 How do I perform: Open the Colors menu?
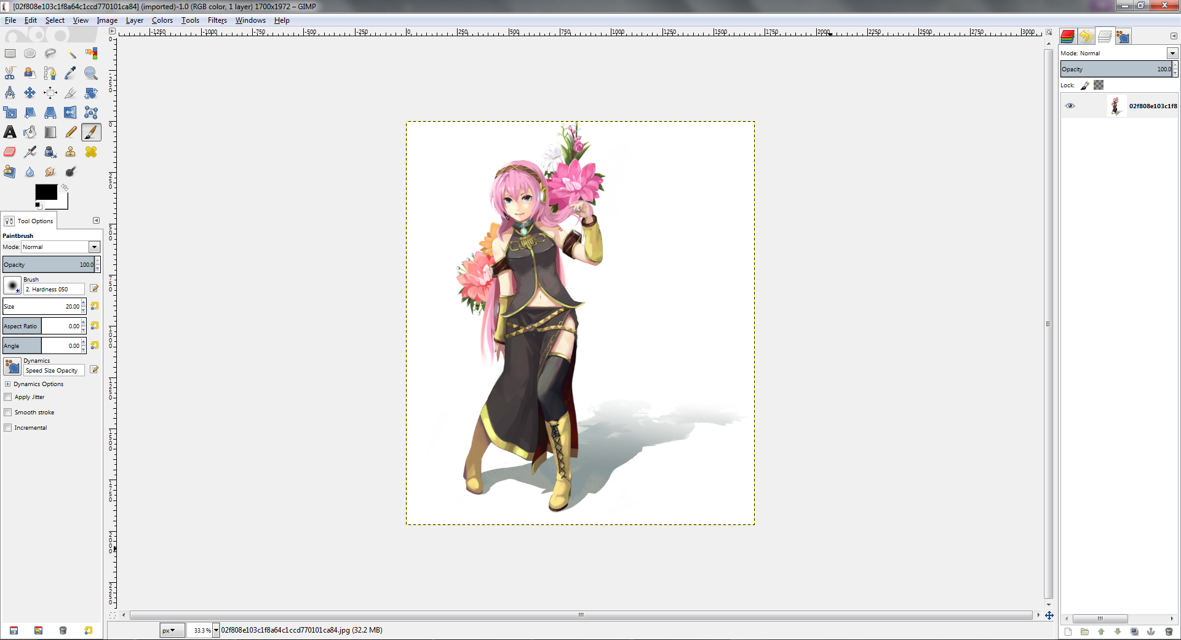tap(162, 20)
